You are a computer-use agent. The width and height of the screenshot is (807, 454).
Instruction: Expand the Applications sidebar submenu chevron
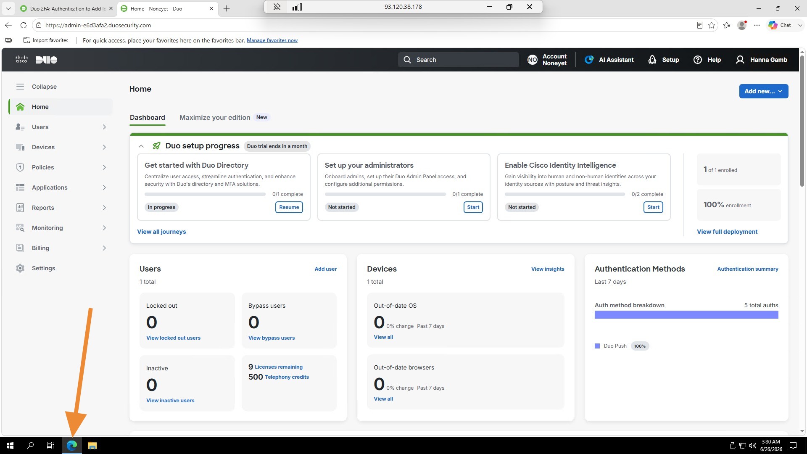[104, 187]
